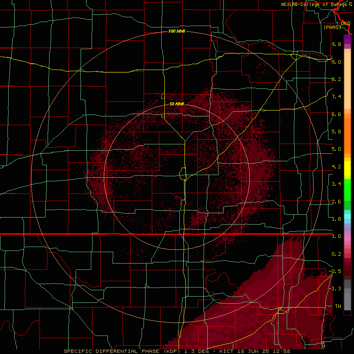Click the orange segment of the color bar
Image resolution: width=354 pixels, height=354 pixels.
(347, 134)
